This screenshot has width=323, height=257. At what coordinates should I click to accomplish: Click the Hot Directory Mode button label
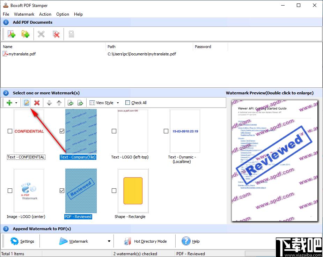pyautogui.click(x=151, y=241)
